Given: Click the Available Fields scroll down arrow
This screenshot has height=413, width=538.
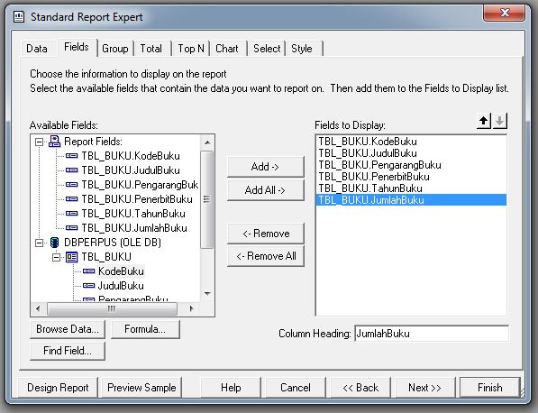Looking at the screenshot, I should coord(207,294).
